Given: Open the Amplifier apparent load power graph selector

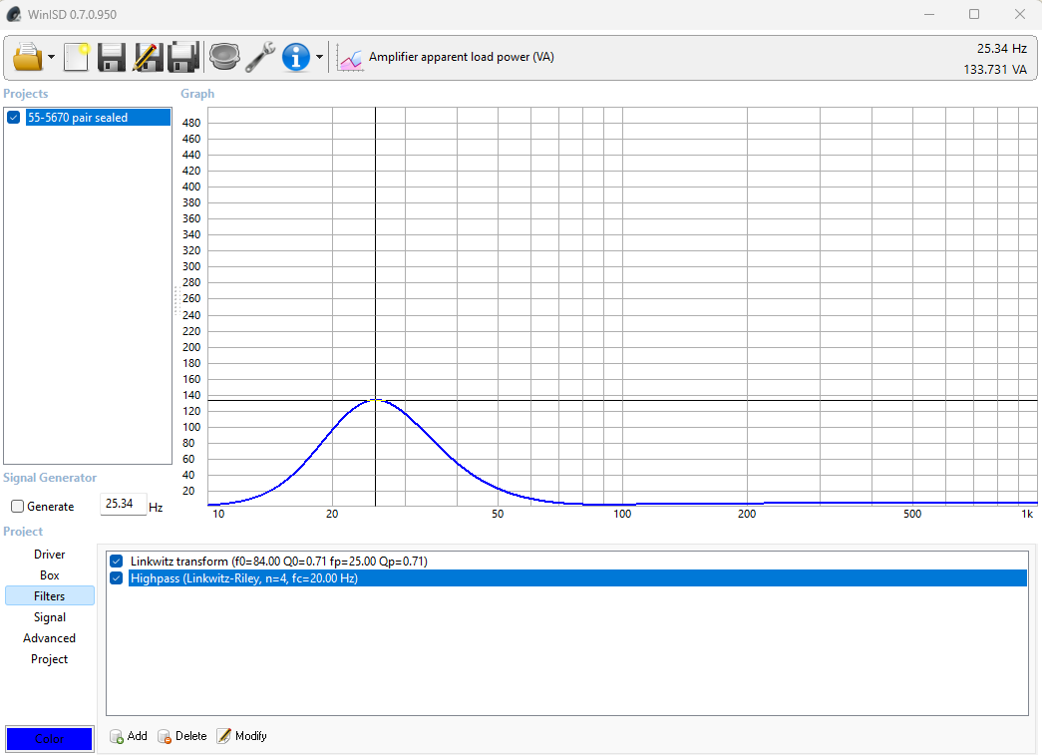Looking at the screenshot, I should 461,57.
